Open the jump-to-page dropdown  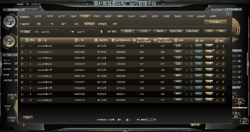150,120
